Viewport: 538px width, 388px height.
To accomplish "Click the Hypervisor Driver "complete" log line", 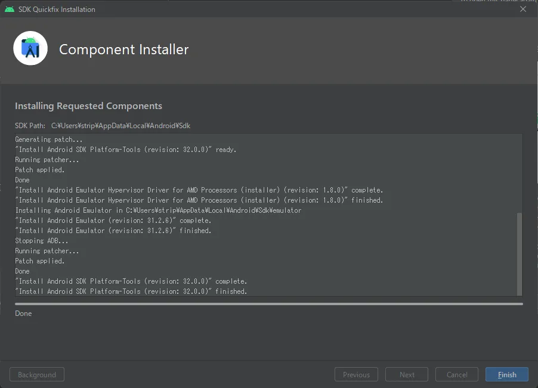I will [199, 190].
